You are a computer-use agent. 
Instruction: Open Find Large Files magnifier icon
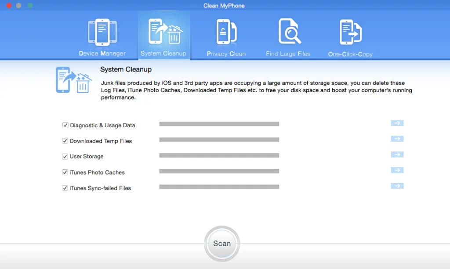tap(289, 31)
